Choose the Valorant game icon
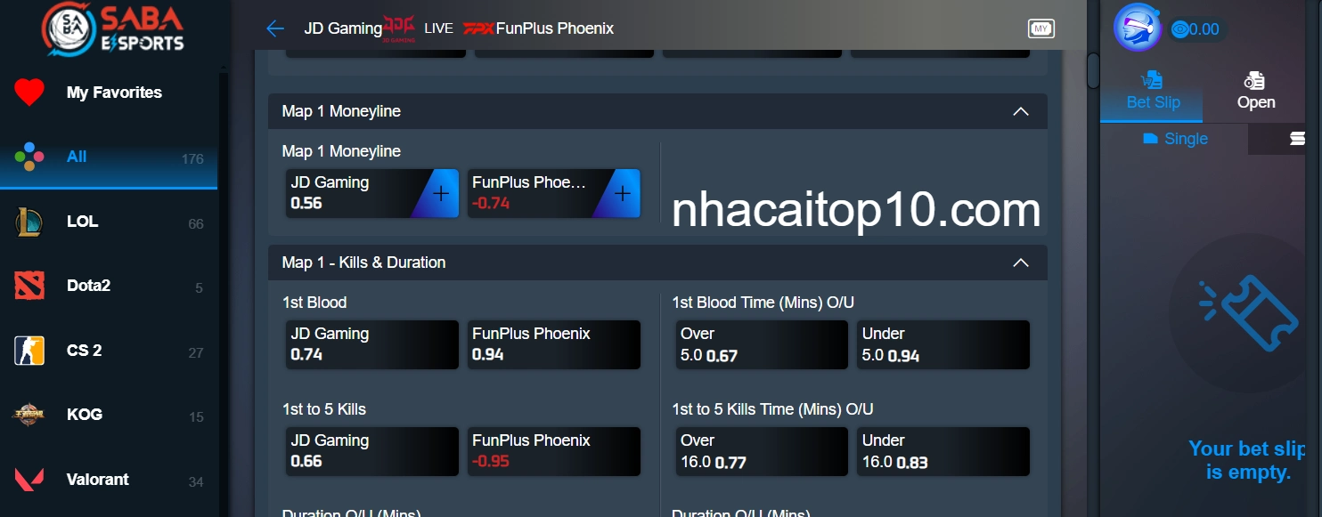 click(x=29, y=480)
